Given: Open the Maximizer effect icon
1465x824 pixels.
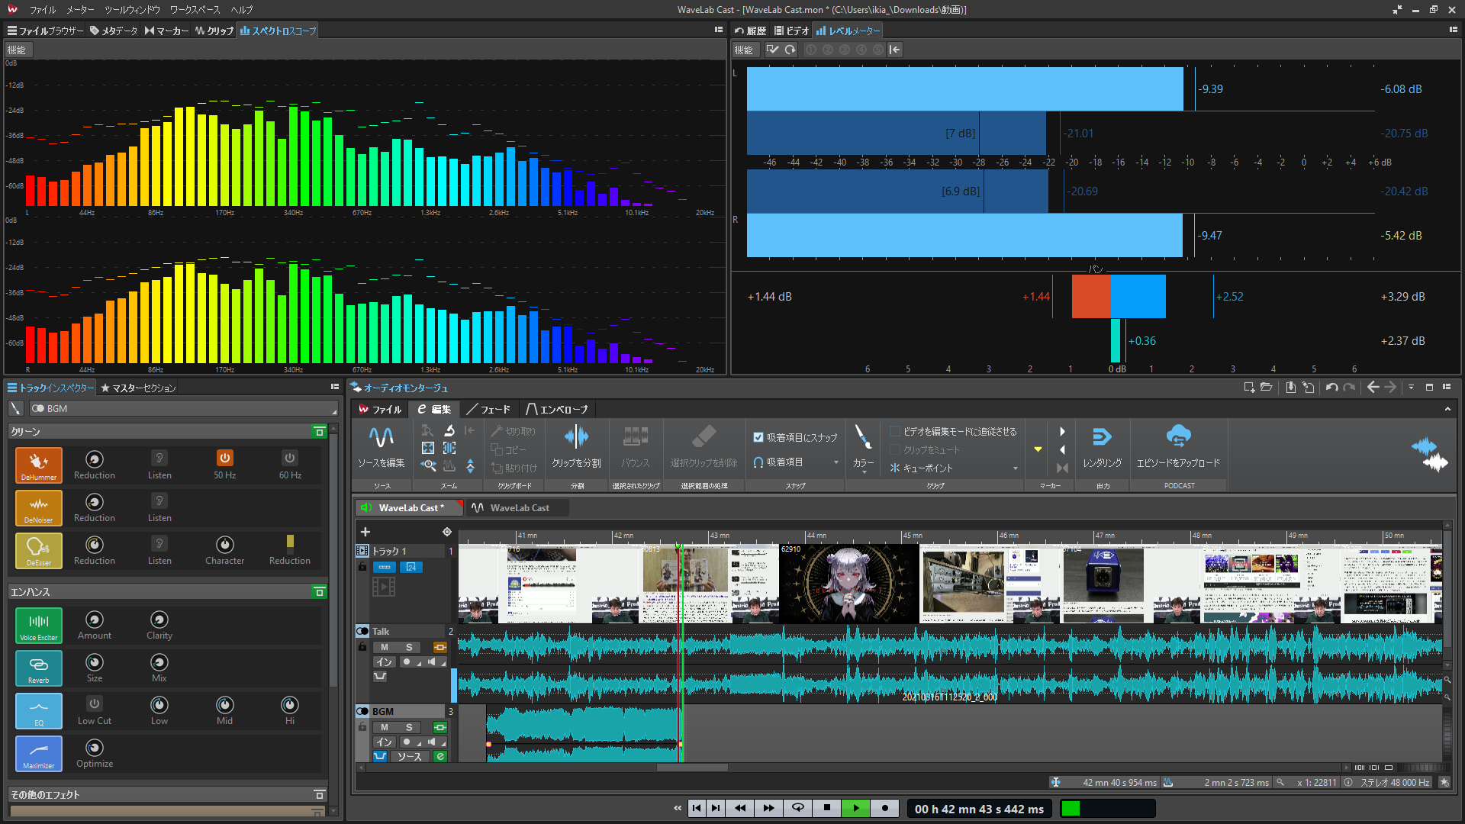Looking at the screenshot, I should click(38, 752).
